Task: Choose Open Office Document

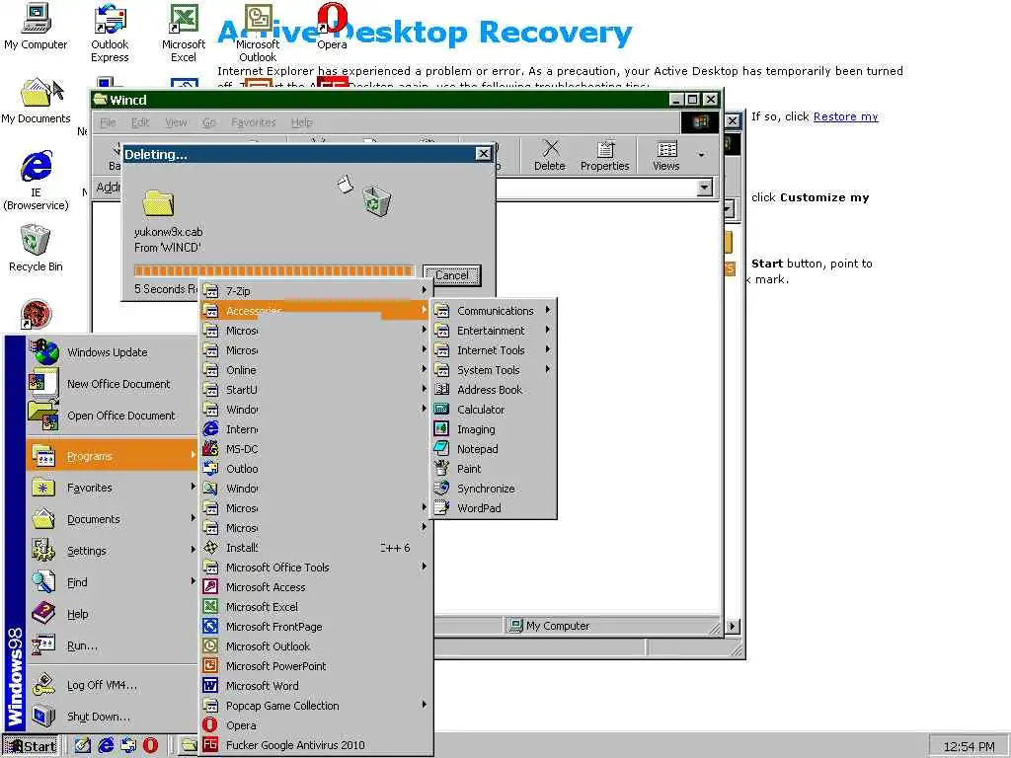Action: pos(113,416)
